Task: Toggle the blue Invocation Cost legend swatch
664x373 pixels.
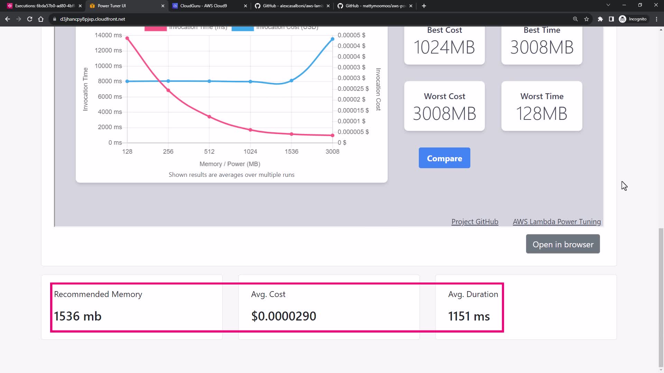Action: [x=242, y=28]
